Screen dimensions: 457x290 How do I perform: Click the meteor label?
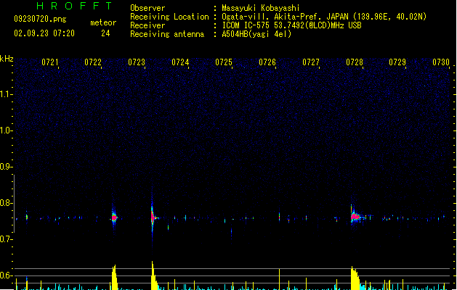(103, 22)
